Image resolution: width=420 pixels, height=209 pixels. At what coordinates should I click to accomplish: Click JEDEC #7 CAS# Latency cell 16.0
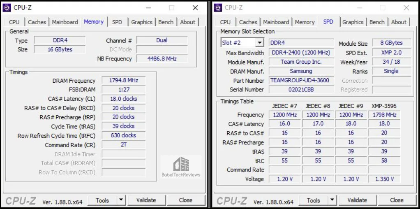pos(285,124)
